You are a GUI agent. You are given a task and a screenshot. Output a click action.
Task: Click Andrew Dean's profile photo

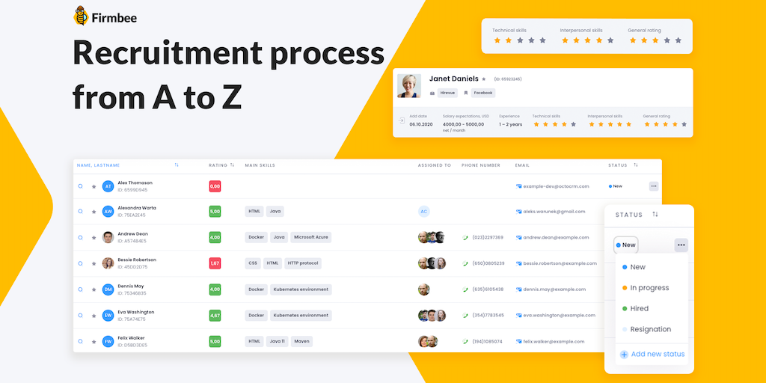[108, 237]
